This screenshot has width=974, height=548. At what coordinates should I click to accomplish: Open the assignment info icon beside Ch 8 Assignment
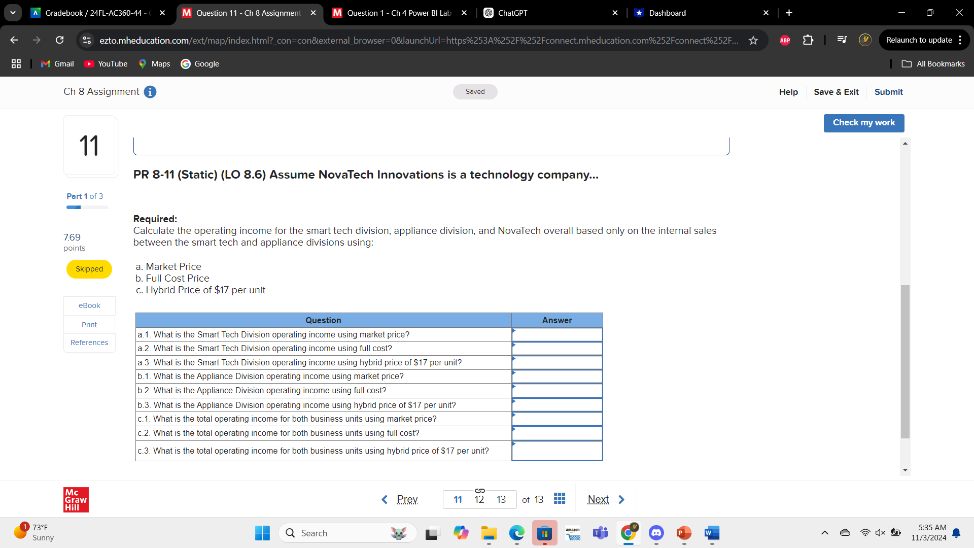click(150, 92)
